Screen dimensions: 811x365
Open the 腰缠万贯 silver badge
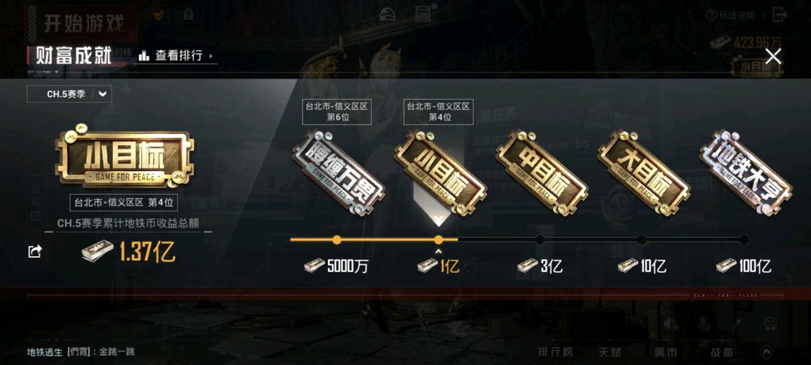(x=339, y=173)
